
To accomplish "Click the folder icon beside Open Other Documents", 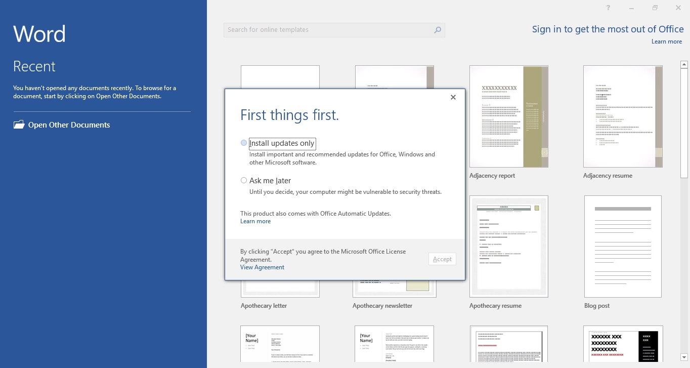I will [19, 125].
